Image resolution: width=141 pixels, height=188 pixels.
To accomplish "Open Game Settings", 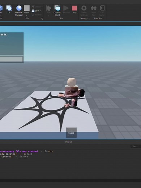I will tap(84, 10).
